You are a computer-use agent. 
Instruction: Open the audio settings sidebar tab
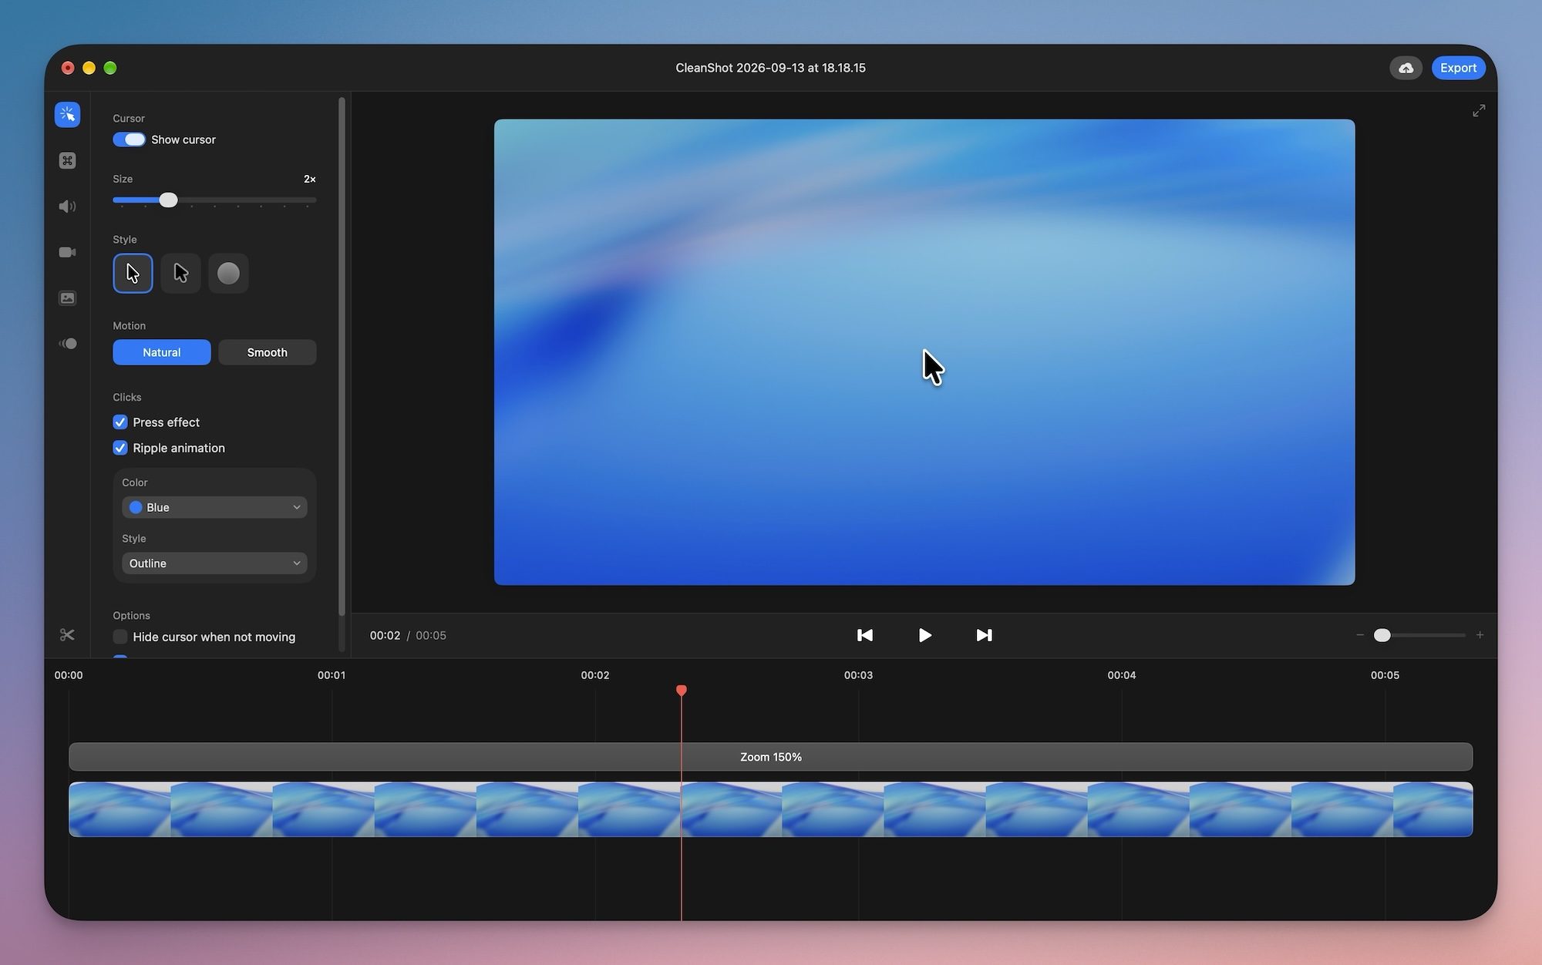tap(67, 207)
